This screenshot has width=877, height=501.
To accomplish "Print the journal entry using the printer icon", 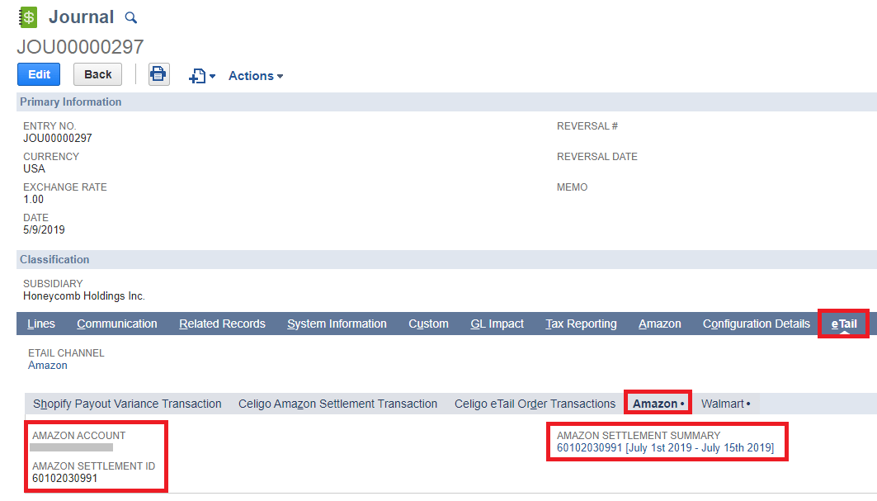I will [158, 74].
